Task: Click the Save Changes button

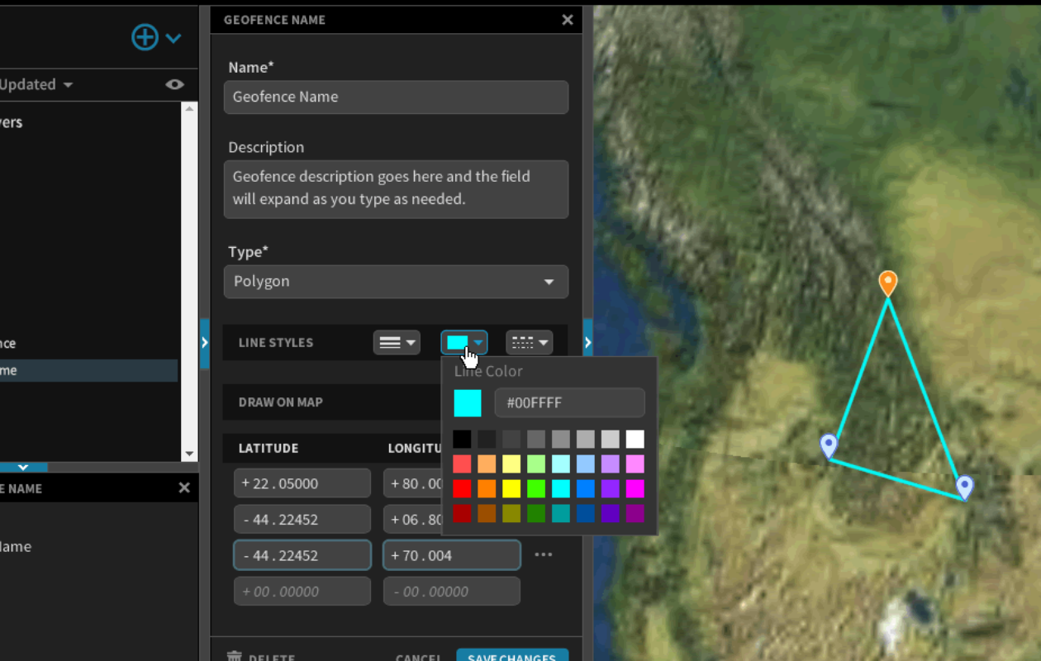Action: click(x=512, y=656)
